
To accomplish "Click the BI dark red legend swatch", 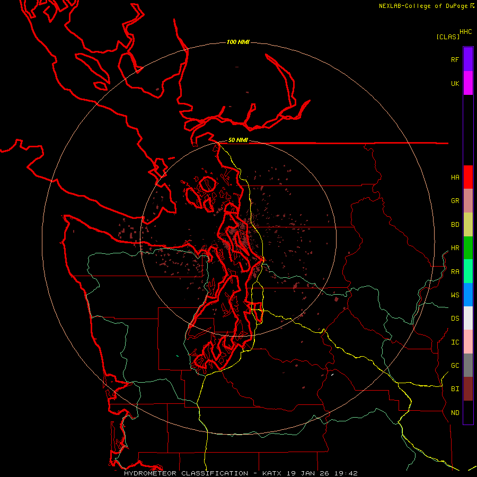I will (468, 389).
